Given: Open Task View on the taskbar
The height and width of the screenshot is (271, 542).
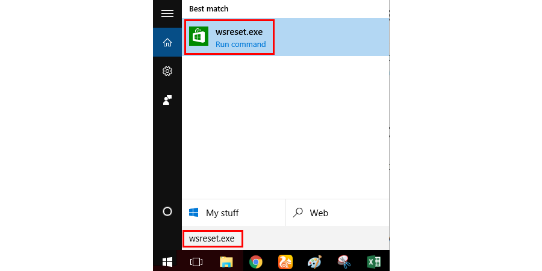Looking at the screenshot, I should [196, 262].
